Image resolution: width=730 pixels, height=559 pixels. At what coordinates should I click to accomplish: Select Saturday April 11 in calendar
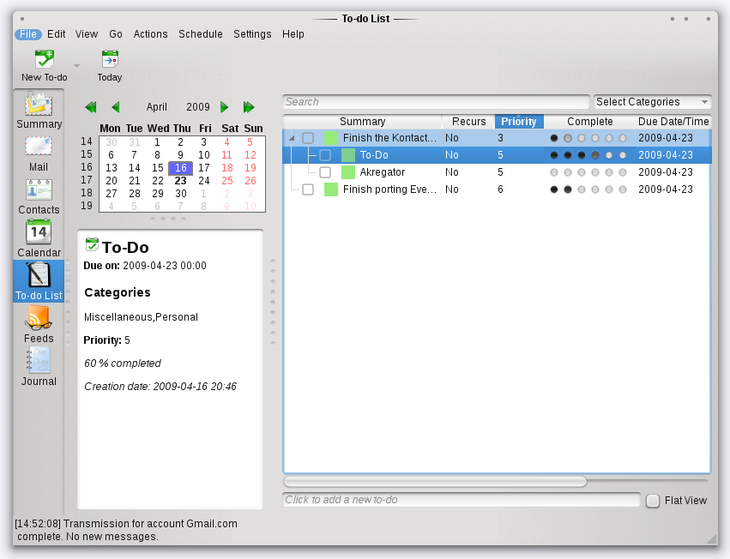pos(226,155)
